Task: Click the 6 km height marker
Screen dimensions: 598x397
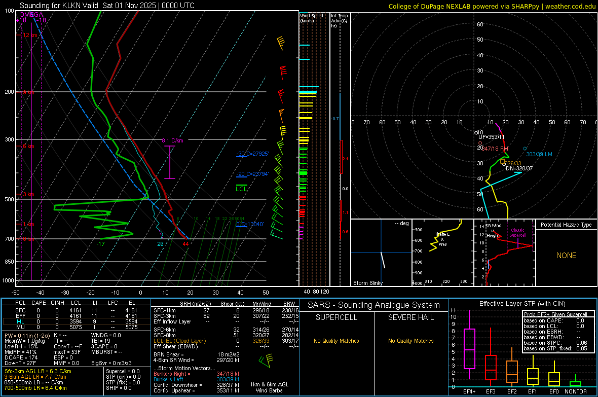Action: click(28, 146)
